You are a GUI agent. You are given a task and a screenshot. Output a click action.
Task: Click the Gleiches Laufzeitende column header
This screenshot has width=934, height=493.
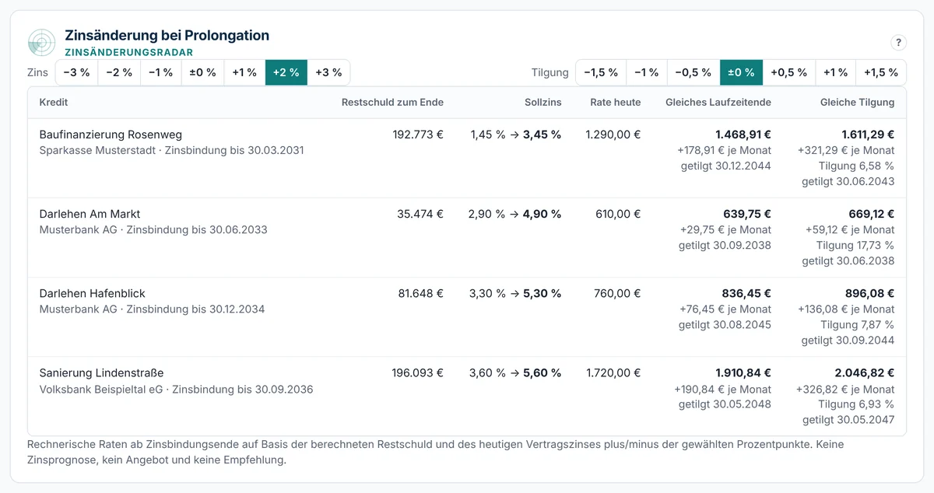[718, 102]
